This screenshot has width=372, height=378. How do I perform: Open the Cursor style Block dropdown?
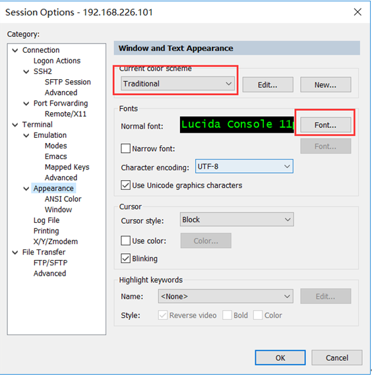(237, 220)
